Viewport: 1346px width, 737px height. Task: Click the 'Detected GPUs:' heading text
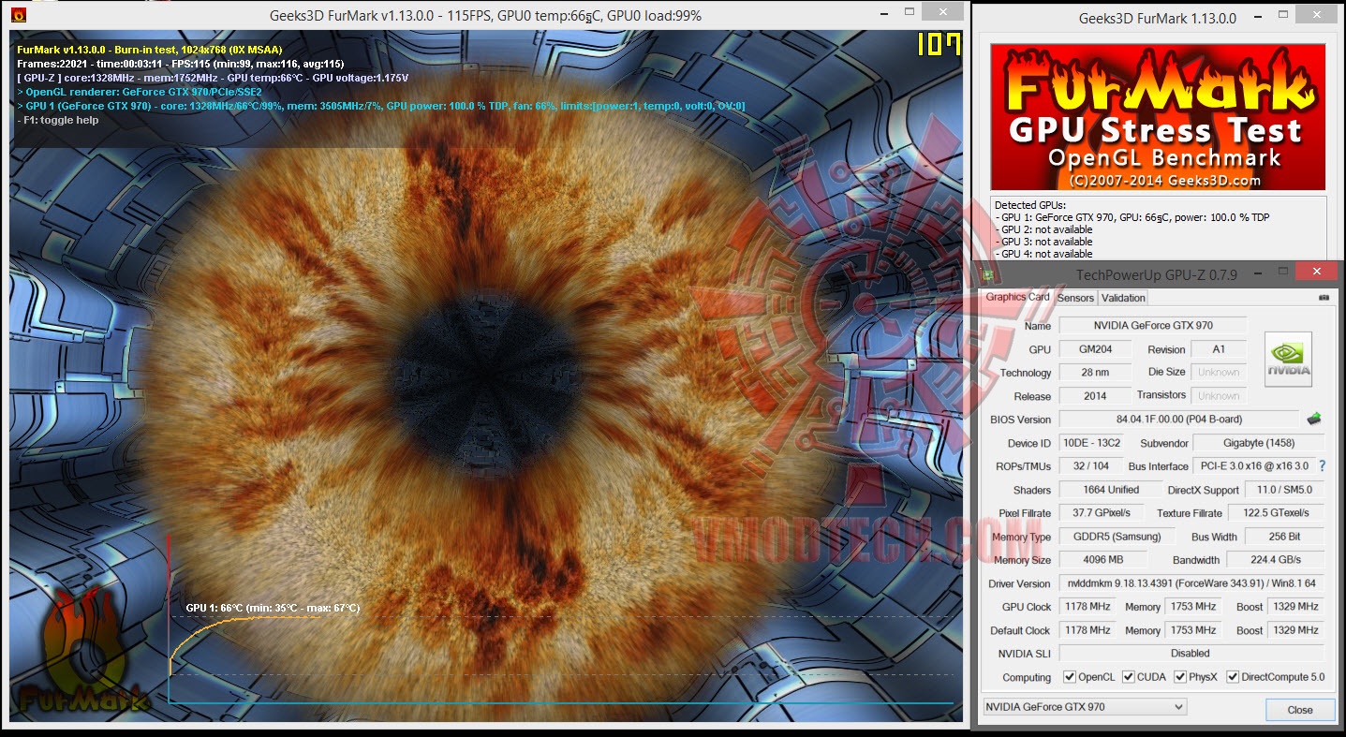click(1029, 205)
